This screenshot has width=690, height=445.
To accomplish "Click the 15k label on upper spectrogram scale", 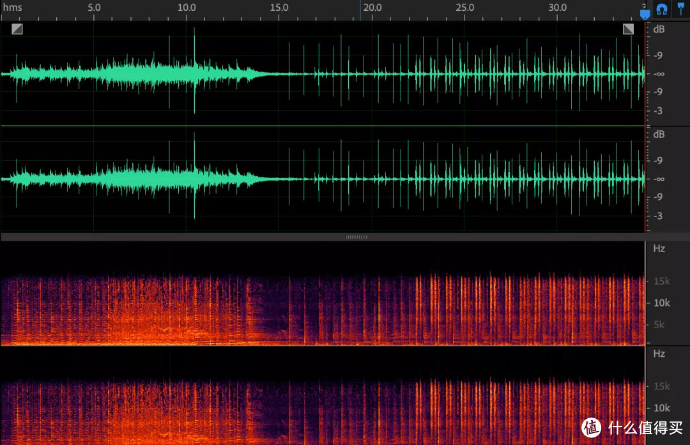I will [662, 282].
